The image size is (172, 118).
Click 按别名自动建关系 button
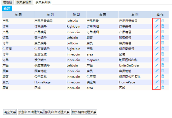coord(30,112)
